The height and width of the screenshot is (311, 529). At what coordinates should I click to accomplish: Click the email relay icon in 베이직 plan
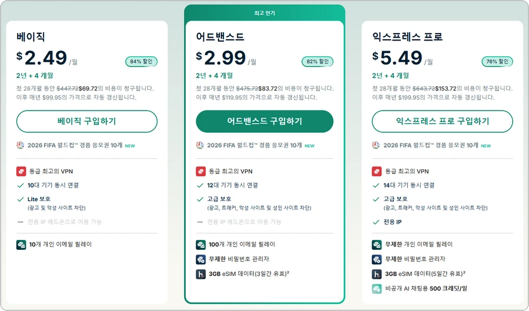click(x=21, y=245)
